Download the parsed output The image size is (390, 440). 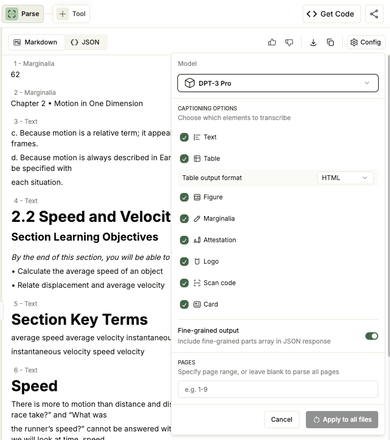(313, 42)
